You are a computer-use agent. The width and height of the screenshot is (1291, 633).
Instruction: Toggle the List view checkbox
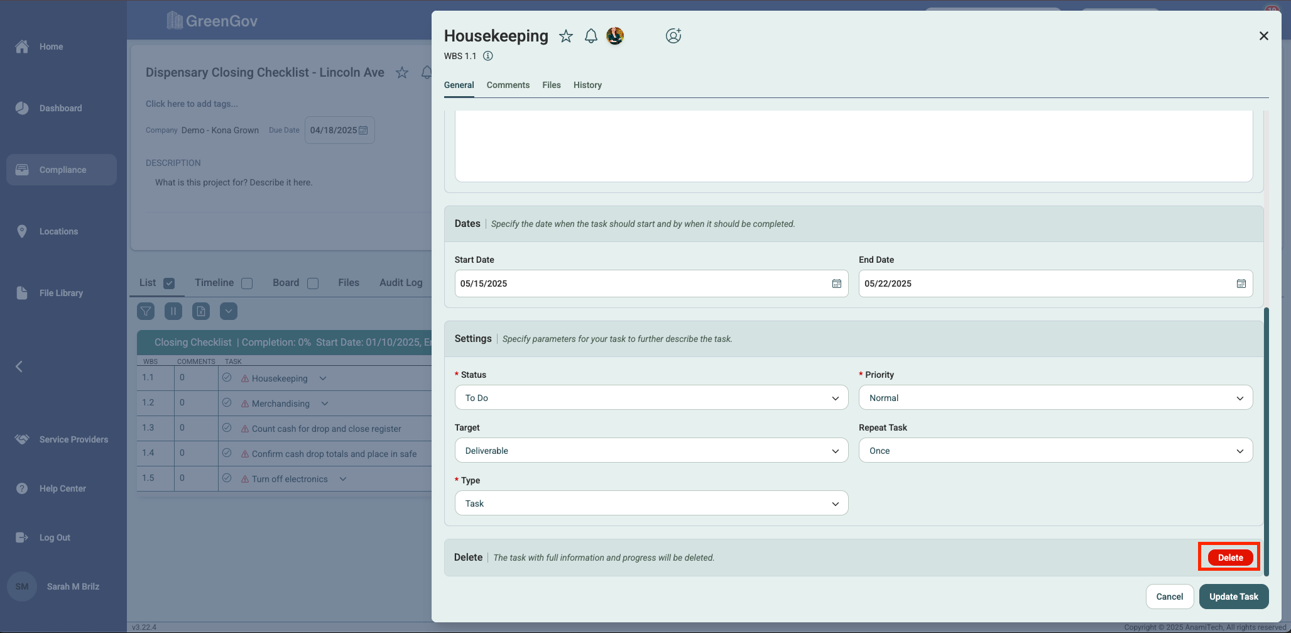coord(169,283)
